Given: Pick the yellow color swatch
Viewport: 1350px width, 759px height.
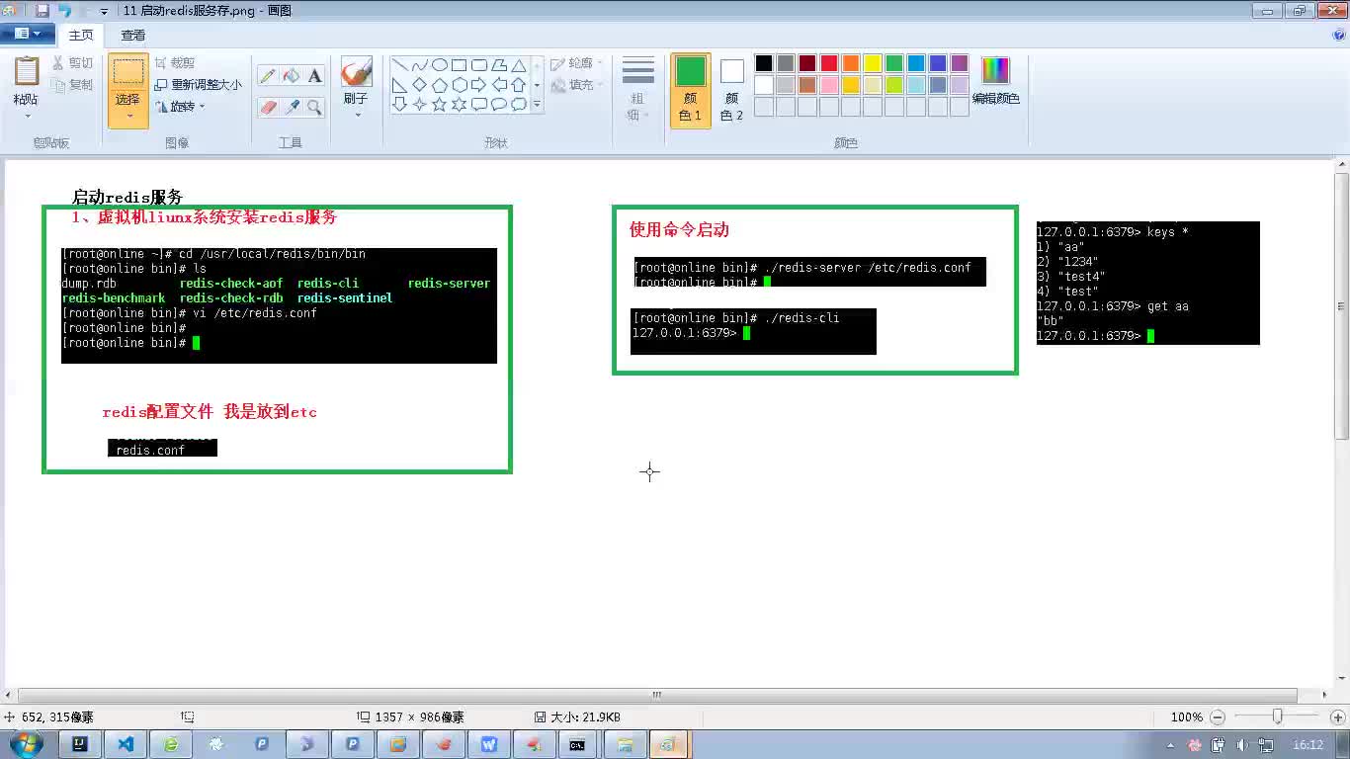Looking at the screenshot, I should [x=873, y=63].
